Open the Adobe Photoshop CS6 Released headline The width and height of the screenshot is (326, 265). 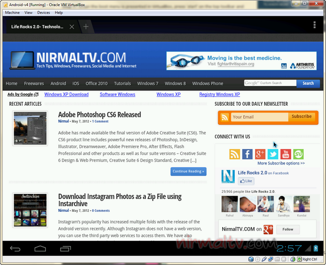pyautogui.click(x=99, y=115)
